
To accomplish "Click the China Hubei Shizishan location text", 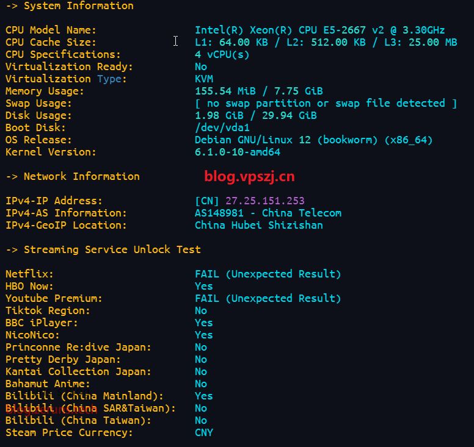I will (x=259, y=225).
